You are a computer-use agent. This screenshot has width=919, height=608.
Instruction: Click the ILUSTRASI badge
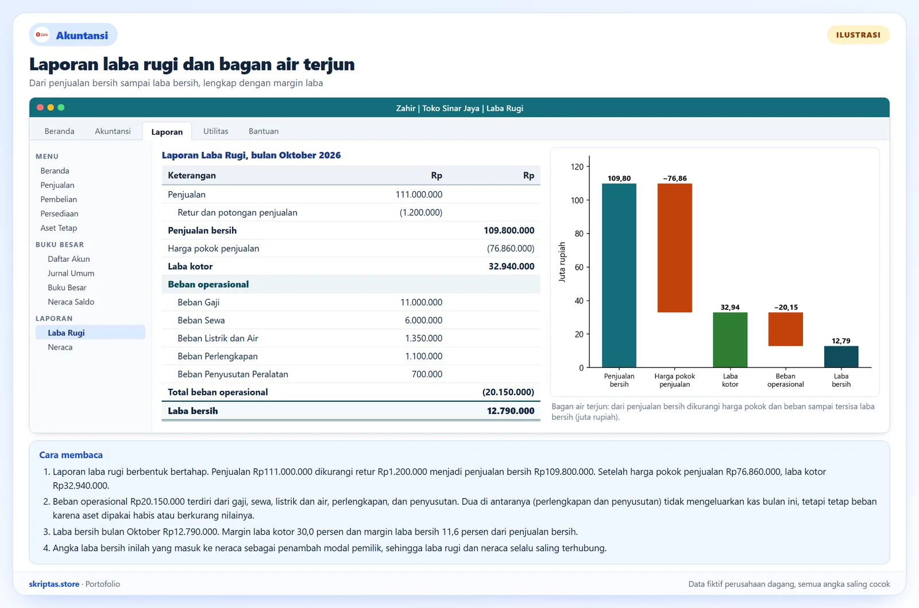coord(858,34)
